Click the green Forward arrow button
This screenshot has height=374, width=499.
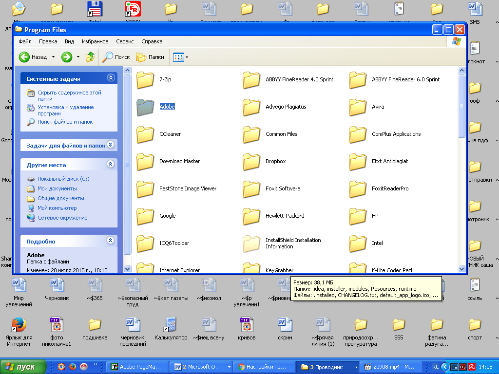[67, 57]
